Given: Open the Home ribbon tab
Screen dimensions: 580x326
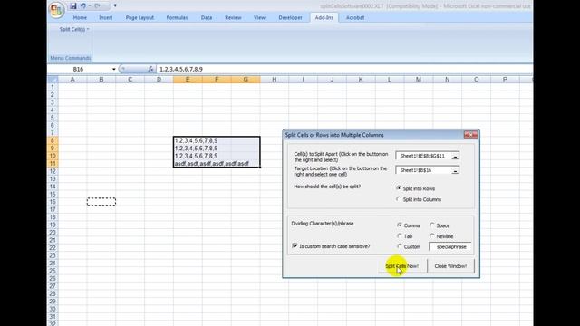Looking at the screenshot, I should coord(80,18).
